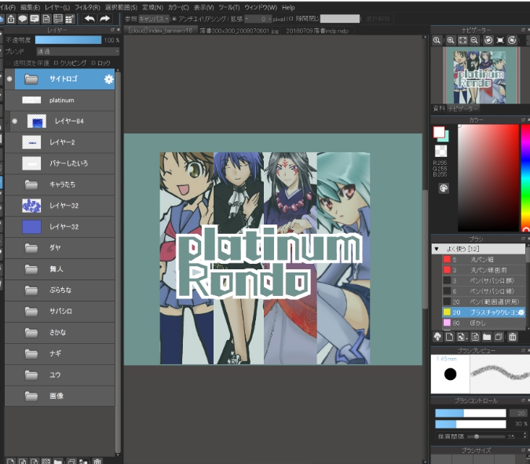530x464 pixels.
Task: Select the バナーしたいろ layer
Action: pyautogui.click(x=60, y=163)
